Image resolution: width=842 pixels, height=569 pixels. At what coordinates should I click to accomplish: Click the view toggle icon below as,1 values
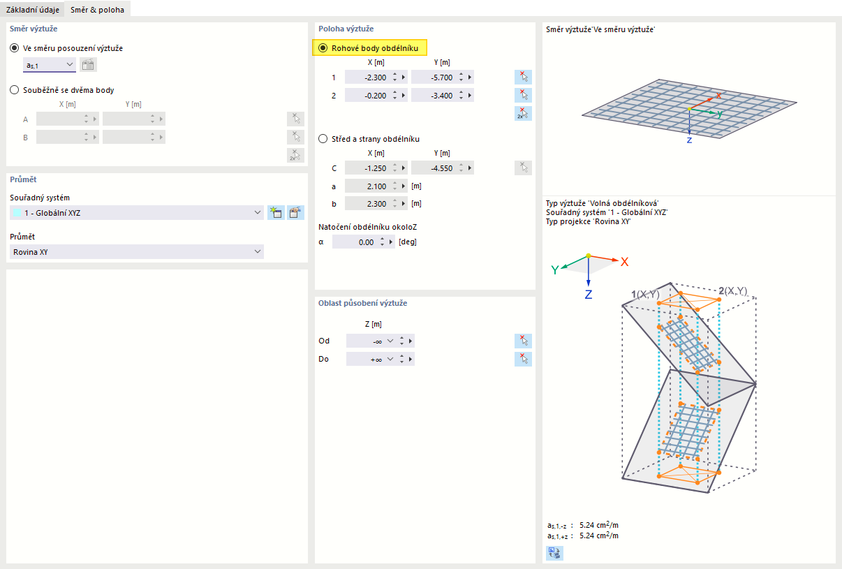[554, 553]
